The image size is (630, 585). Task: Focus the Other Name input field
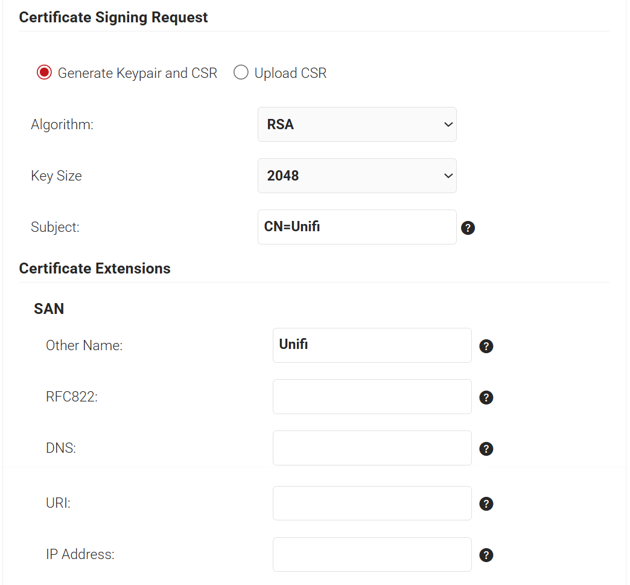(372, 345)
